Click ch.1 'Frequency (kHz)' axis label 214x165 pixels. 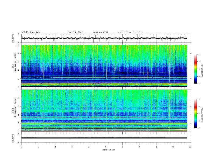[x=15, y=63]
